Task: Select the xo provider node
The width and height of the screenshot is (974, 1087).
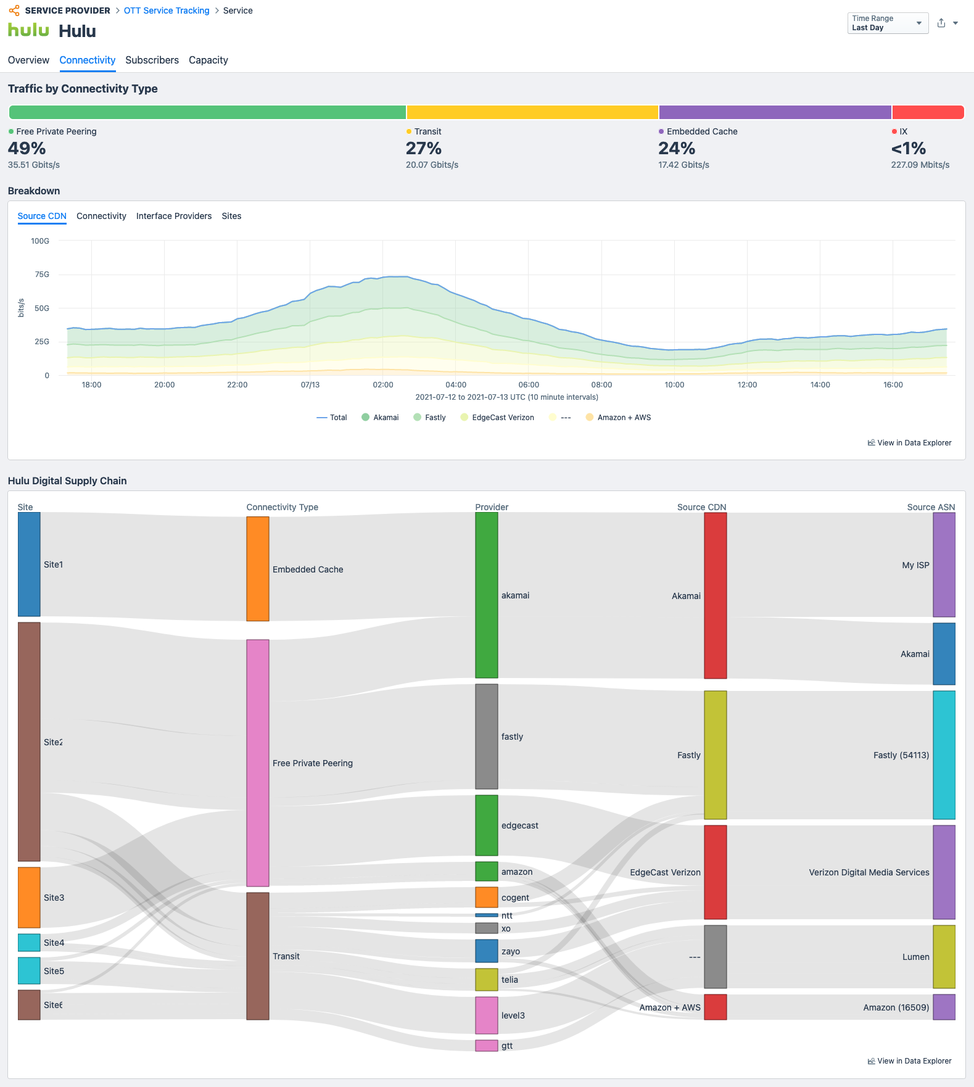Action: [487, 928]
